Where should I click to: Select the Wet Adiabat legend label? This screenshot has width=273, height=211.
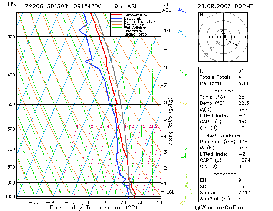pos(135,28)
